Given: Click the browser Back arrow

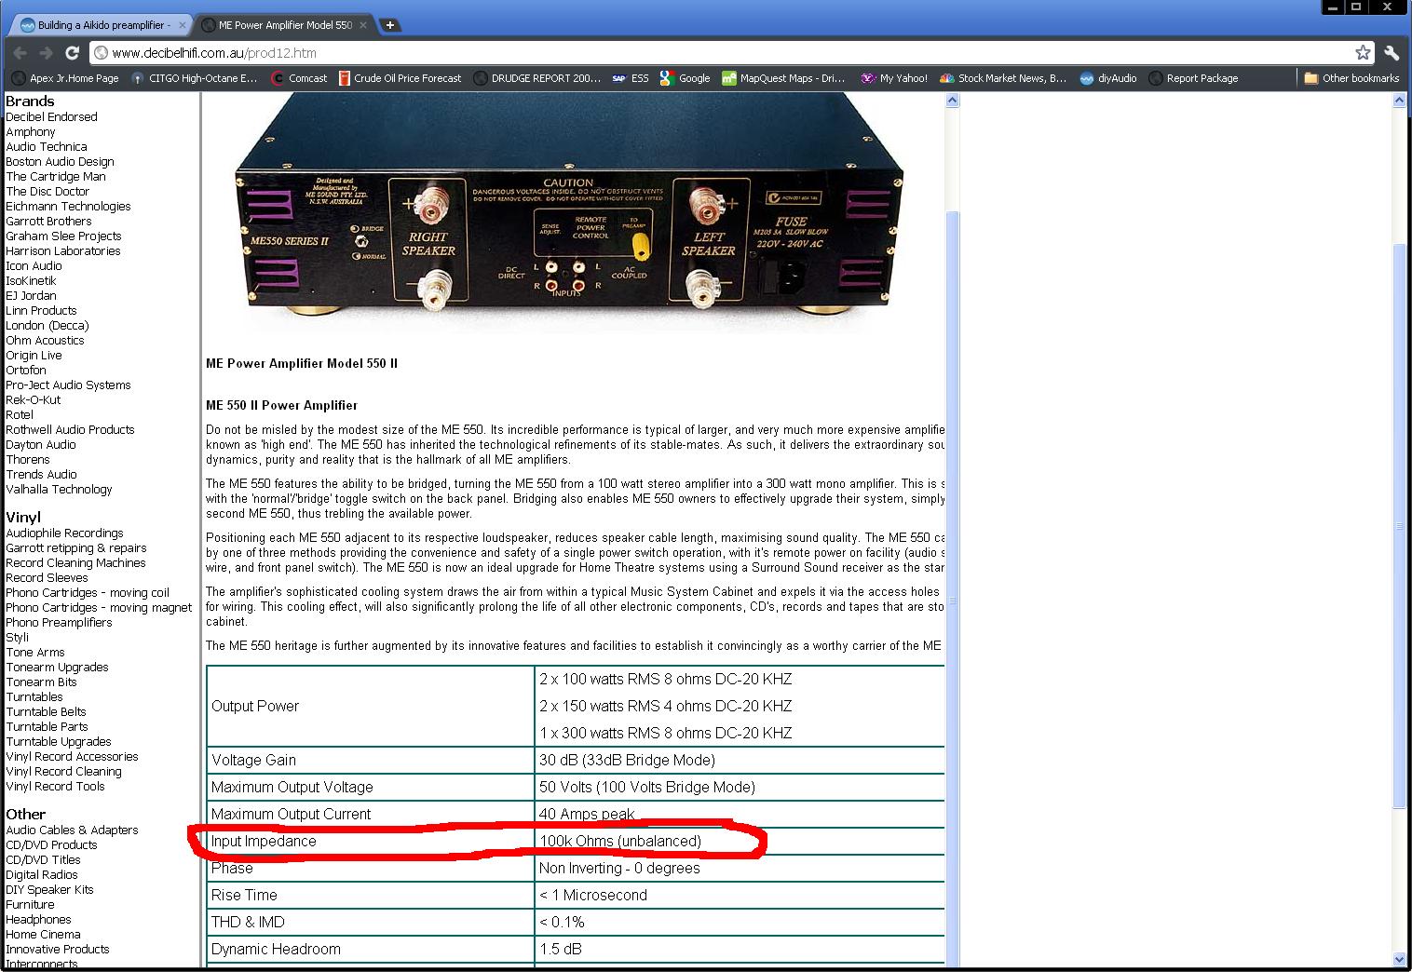Looking at the screenshot, I should click(20, 53).
